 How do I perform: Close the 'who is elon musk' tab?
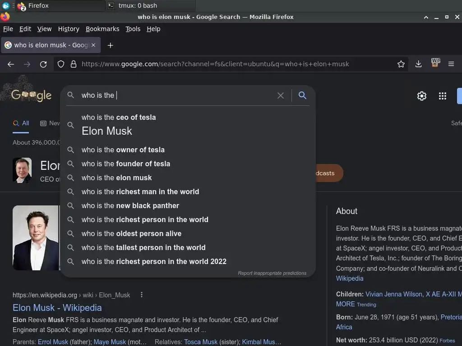point(93,45)
